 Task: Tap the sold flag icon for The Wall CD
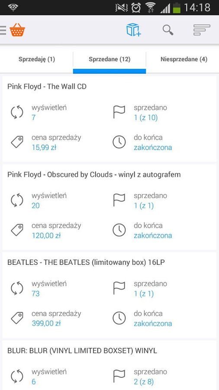[119, 112]
